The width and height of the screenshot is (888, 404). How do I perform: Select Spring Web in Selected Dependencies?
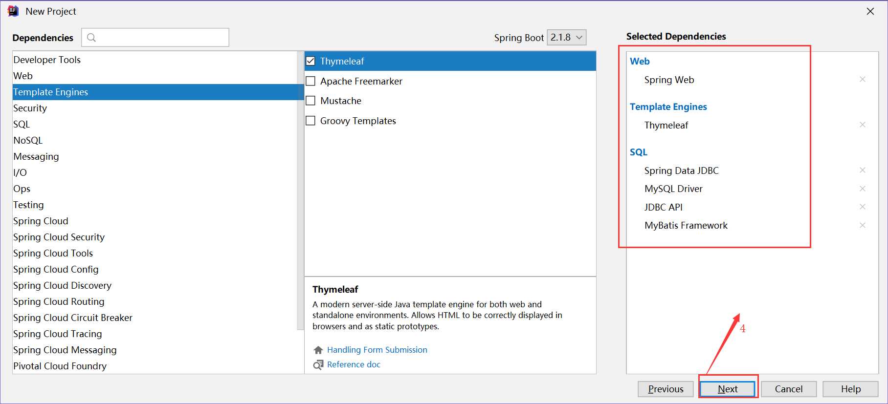[x=669, y=80]
